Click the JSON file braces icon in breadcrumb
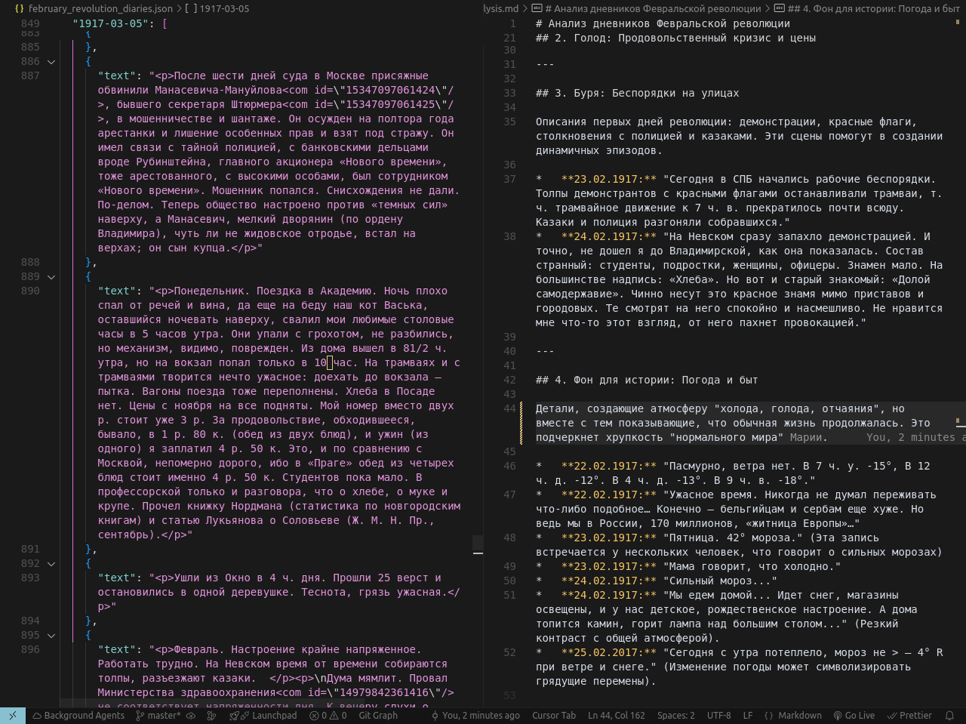Image resolution: width=966 pixels, height=724 pixels. pyautogui.click(x=19, y=8)
